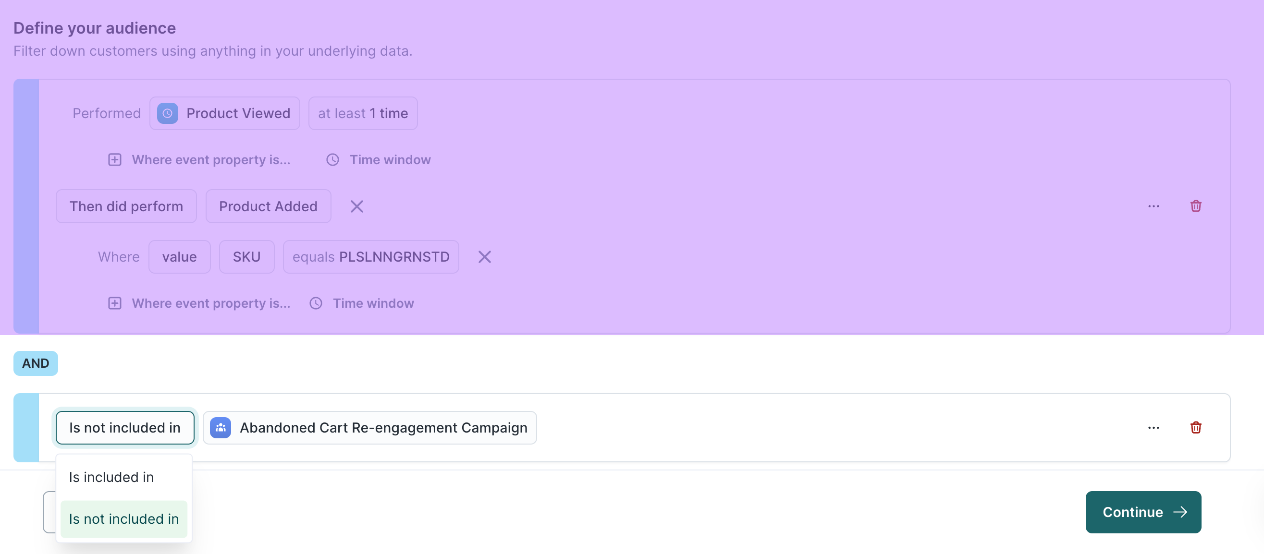
Task: Remove Product Added condition with X button
Action: 357,206
